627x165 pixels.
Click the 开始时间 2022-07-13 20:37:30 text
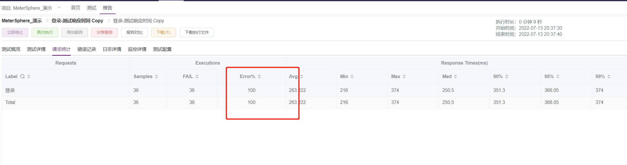click(529, 28)
